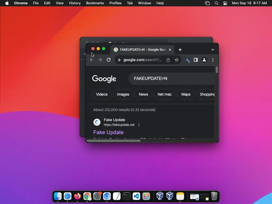Restore the minimized Chromium window thumbnail
Screen dimensions: 272x204
(194, 197)
